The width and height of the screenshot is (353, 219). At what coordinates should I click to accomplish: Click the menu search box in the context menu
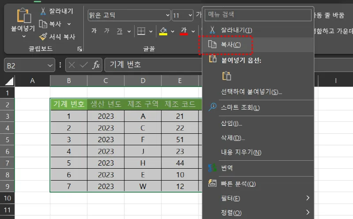(258, 15)
